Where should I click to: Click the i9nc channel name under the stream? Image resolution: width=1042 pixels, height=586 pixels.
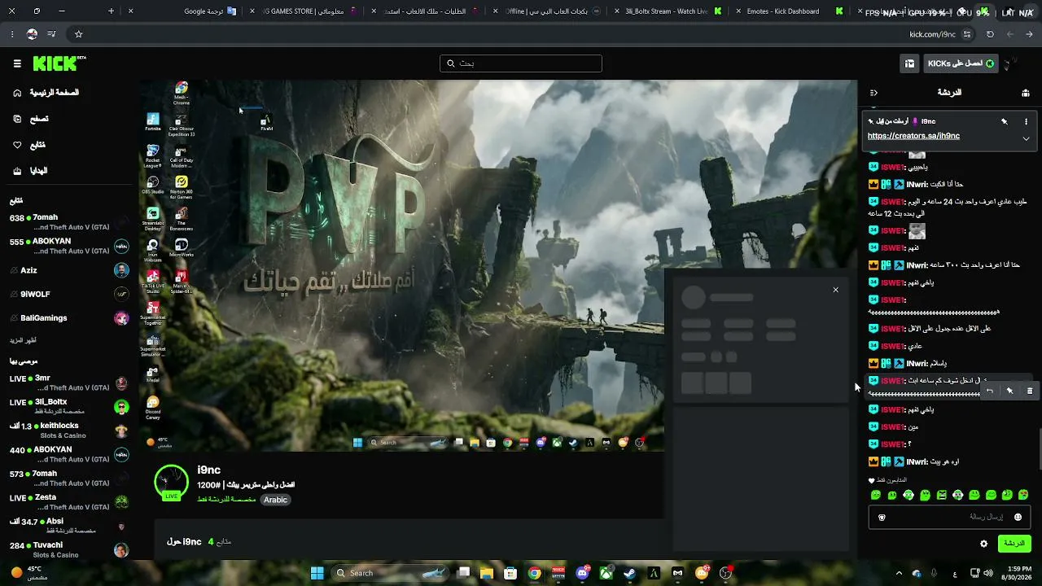[x=209, y=470]
